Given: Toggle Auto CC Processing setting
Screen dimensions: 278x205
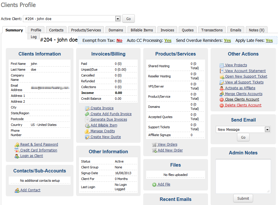Looking at the screenshot, I should tap(168, 40).
